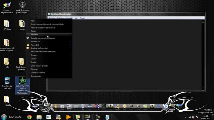Expand the Enviar a submenu
This screenshot has height=120, width=214.
pos(49,55)
